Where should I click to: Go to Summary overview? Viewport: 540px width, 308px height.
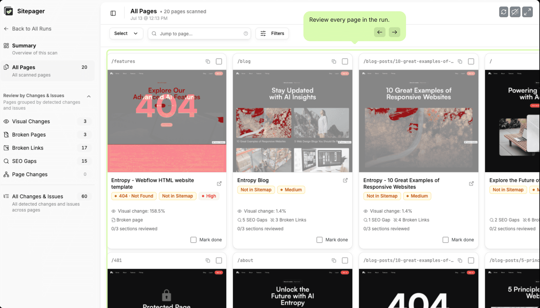(x=47, y=49)
